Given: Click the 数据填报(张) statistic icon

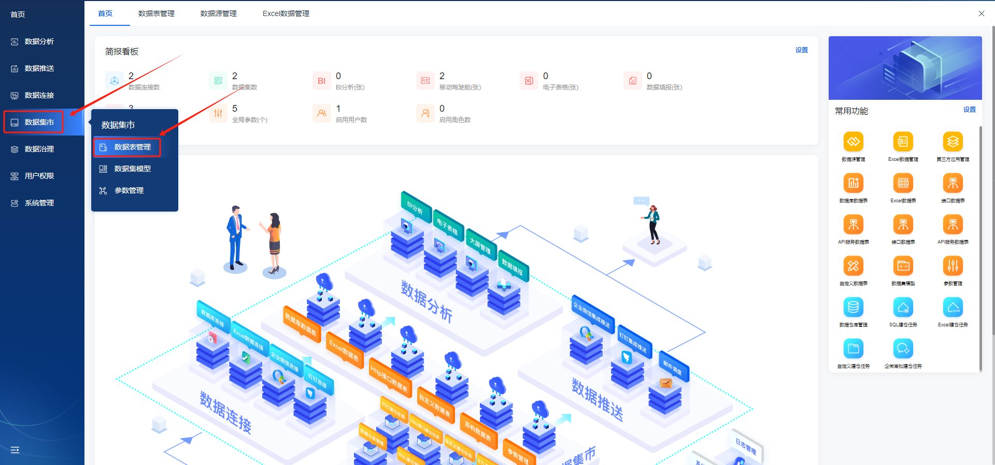Looking at the screenshot, I should click(633, 81).
